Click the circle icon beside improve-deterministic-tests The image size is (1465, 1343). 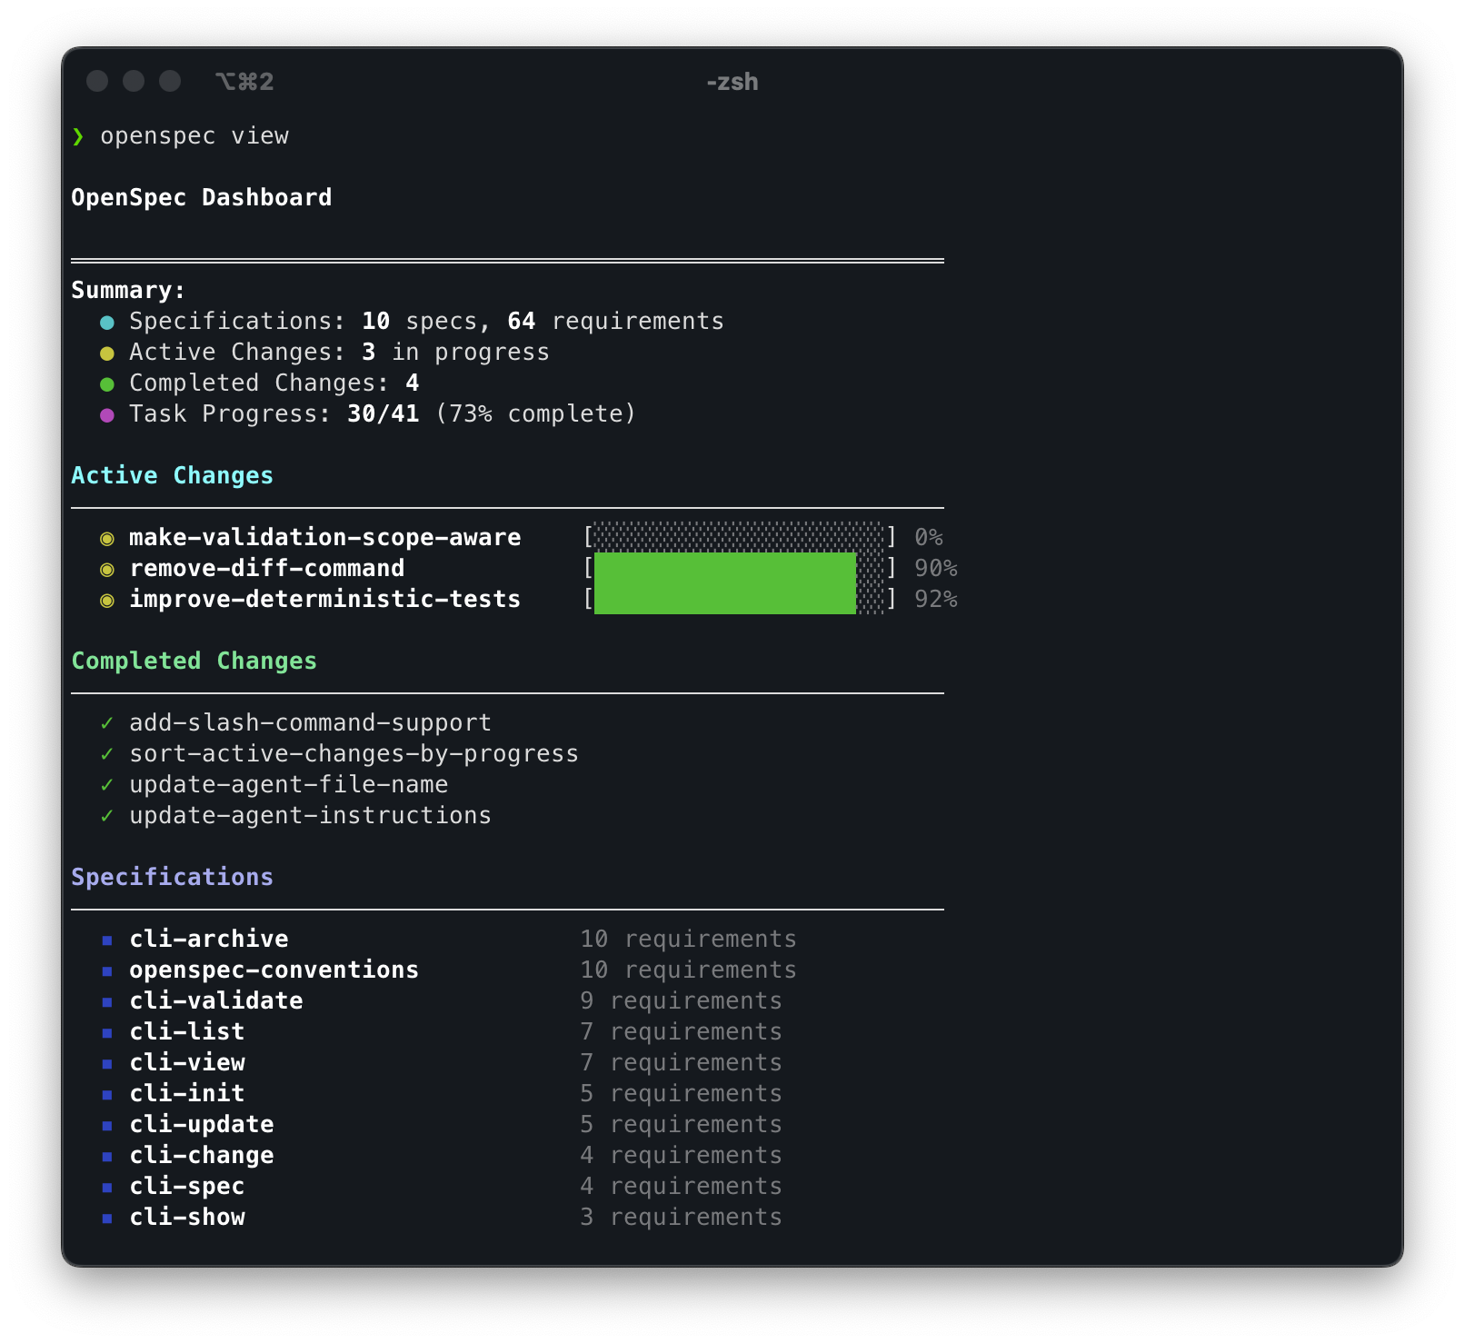[108, 600]
